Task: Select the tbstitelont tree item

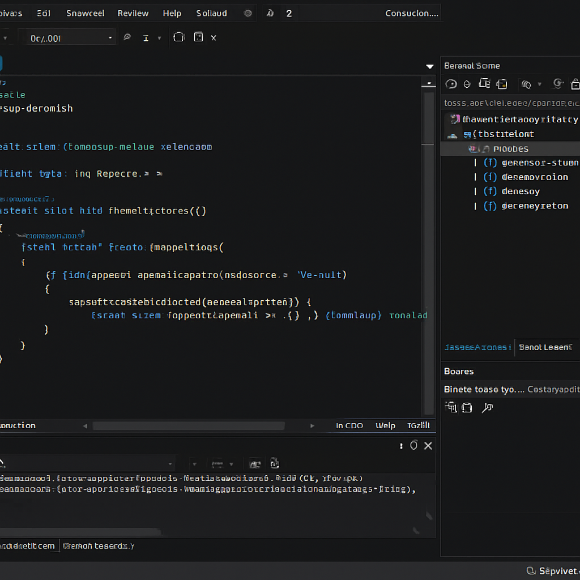Action: point(506,134)
